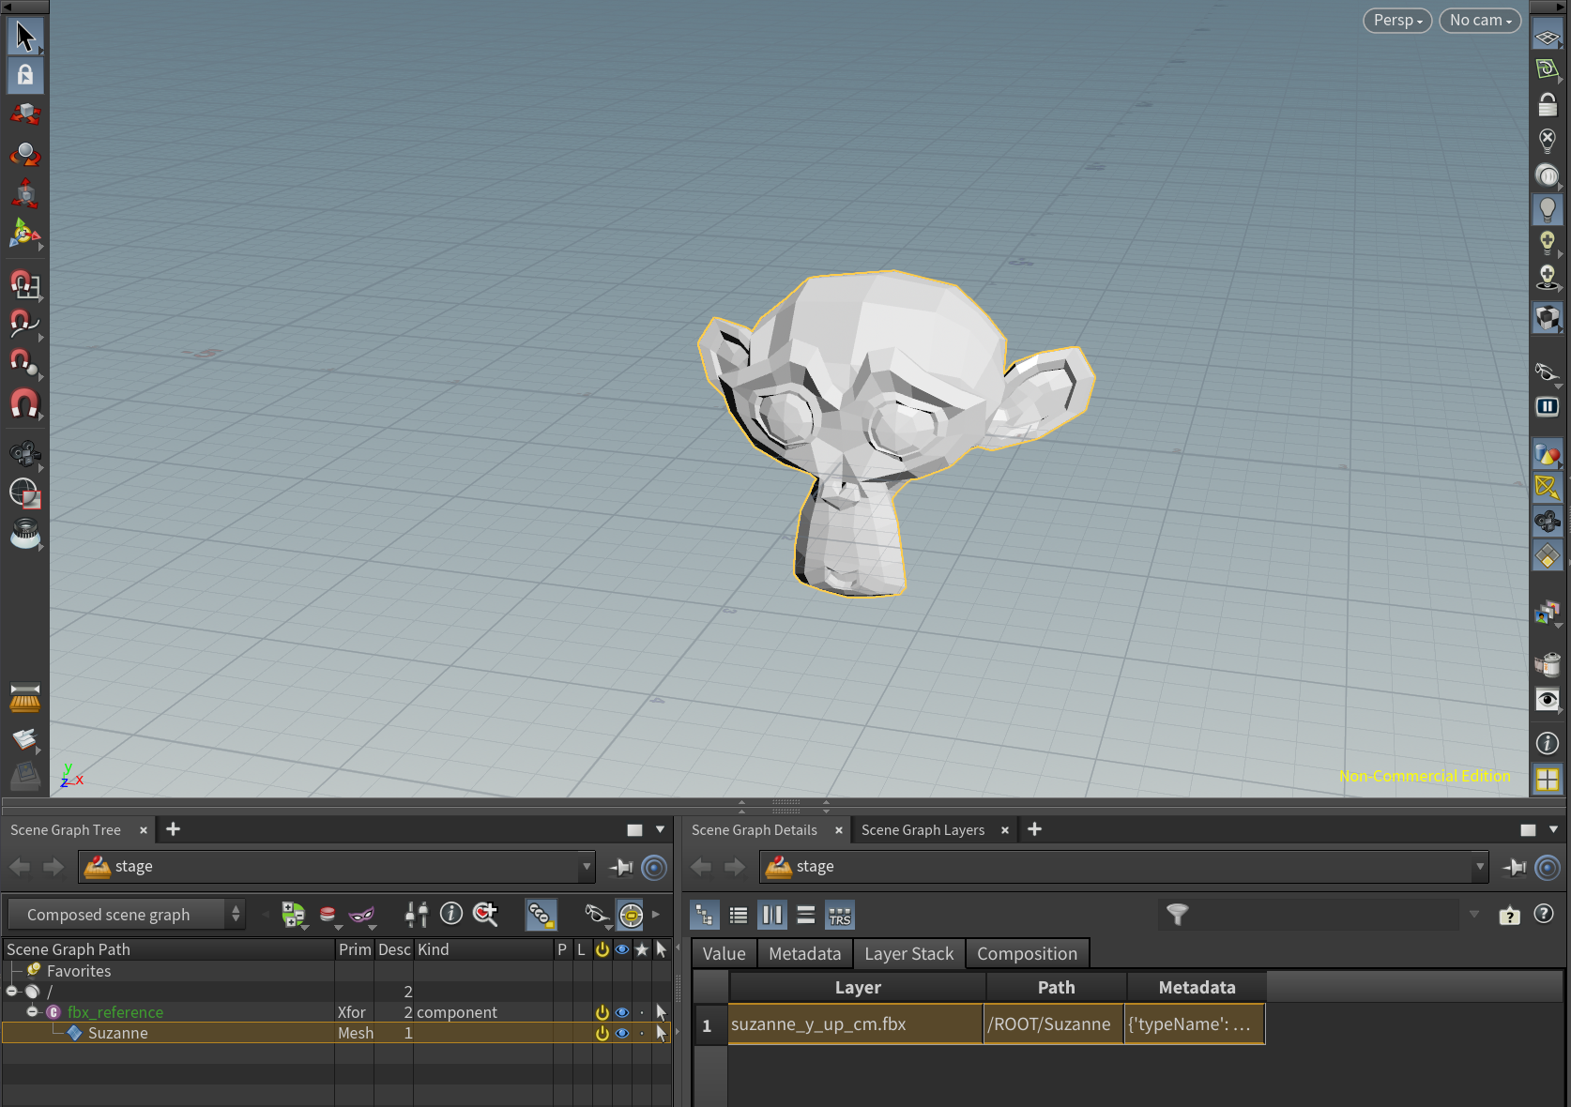The image size is (1571, 1107).
Task: Open the Persp view dropdown
Action: pyautogui.click(x=1397, y=21)
